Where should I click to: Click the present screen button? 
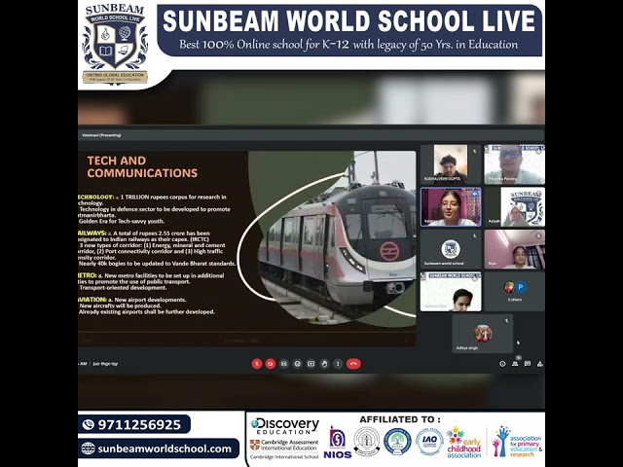(311, 364)
